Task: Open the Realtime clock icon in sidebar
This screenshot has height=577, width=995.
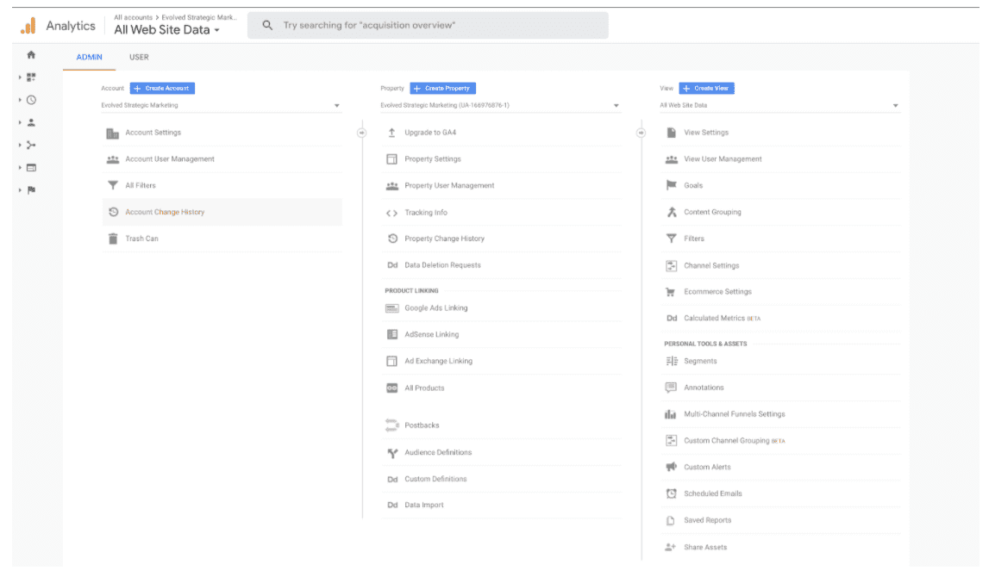Action: 31,100
